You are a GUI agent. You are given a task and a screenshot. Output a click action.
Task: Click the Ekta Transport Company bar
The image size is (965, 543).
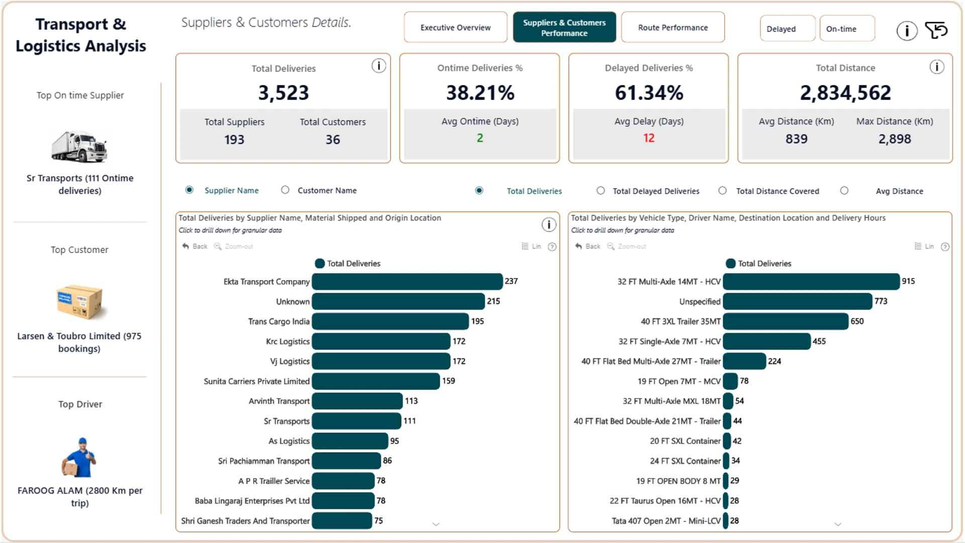tap(408, 282)
